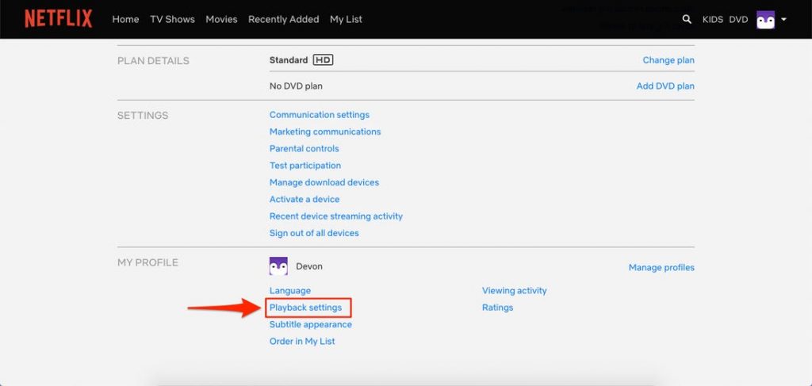The height and width of the screenshot is (386, 812).
Task: Open the Language settings link
Action: [290, 291]
